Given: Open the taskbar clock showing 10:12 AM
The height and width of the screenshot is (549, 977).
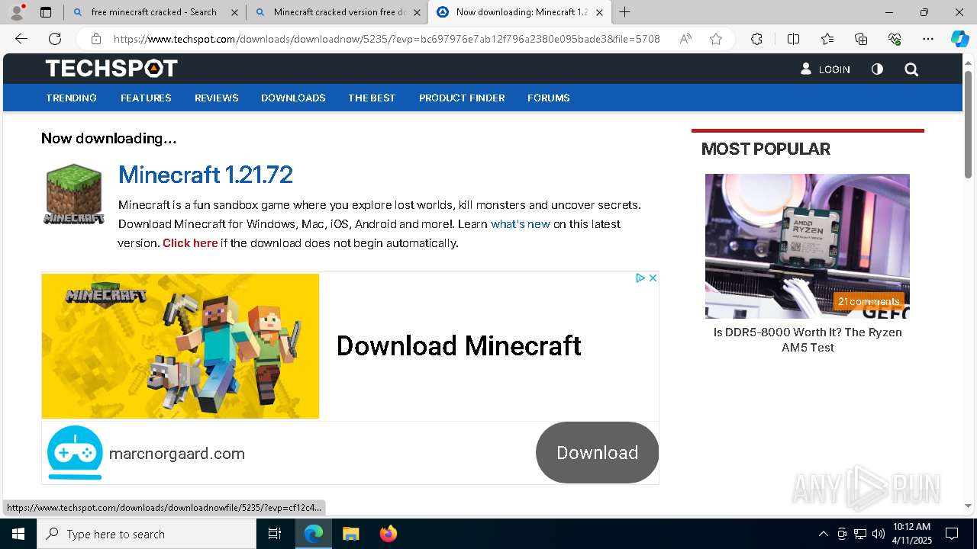Looking at the screenshot, I should (911, 534).
